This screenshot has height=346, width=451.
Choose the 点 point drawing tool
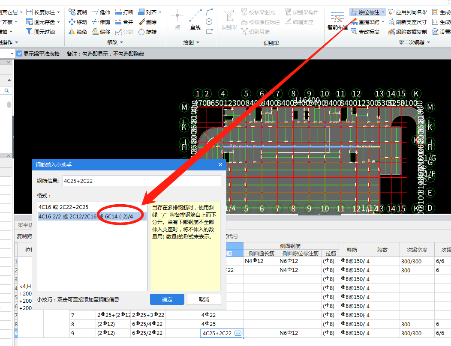(x=177, y=19)
